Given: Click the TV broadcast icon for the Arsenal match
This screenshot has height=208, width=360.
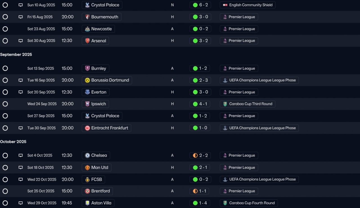Looking at the screenshot, I should click(x=21, y=41).
